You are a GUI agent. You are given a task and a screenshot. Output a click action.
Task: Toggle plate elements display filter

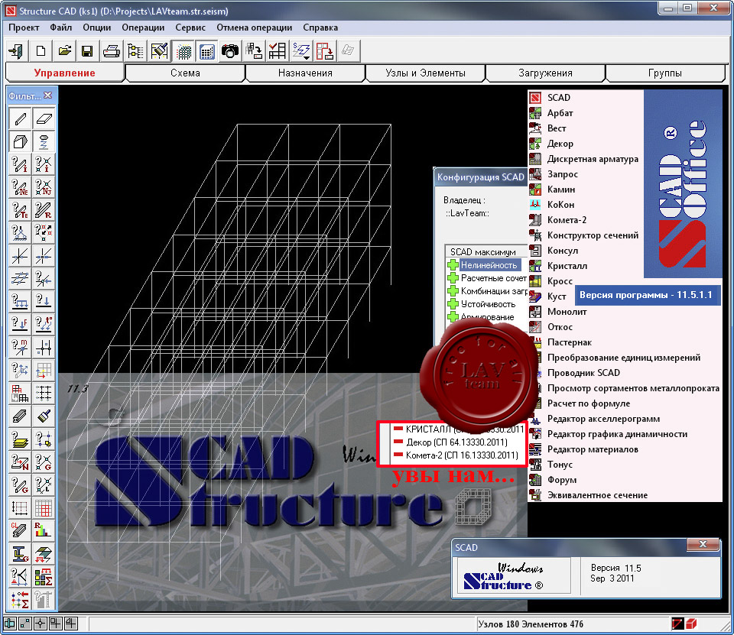[44, 118]
